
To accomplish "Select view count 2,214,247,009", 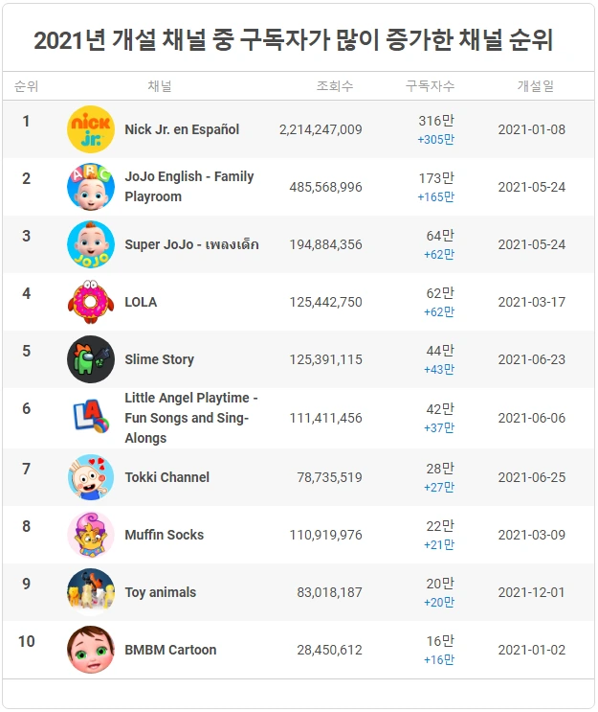I will pos(321,130).
